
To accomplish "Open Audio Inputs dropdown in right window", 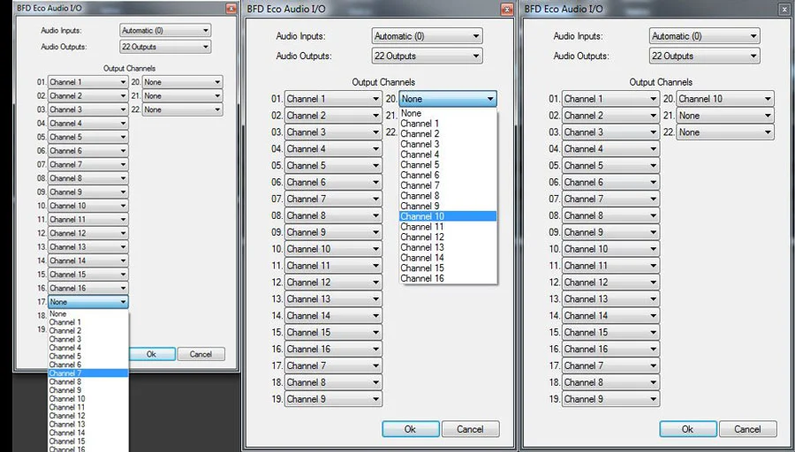I will tap(705, 36).
